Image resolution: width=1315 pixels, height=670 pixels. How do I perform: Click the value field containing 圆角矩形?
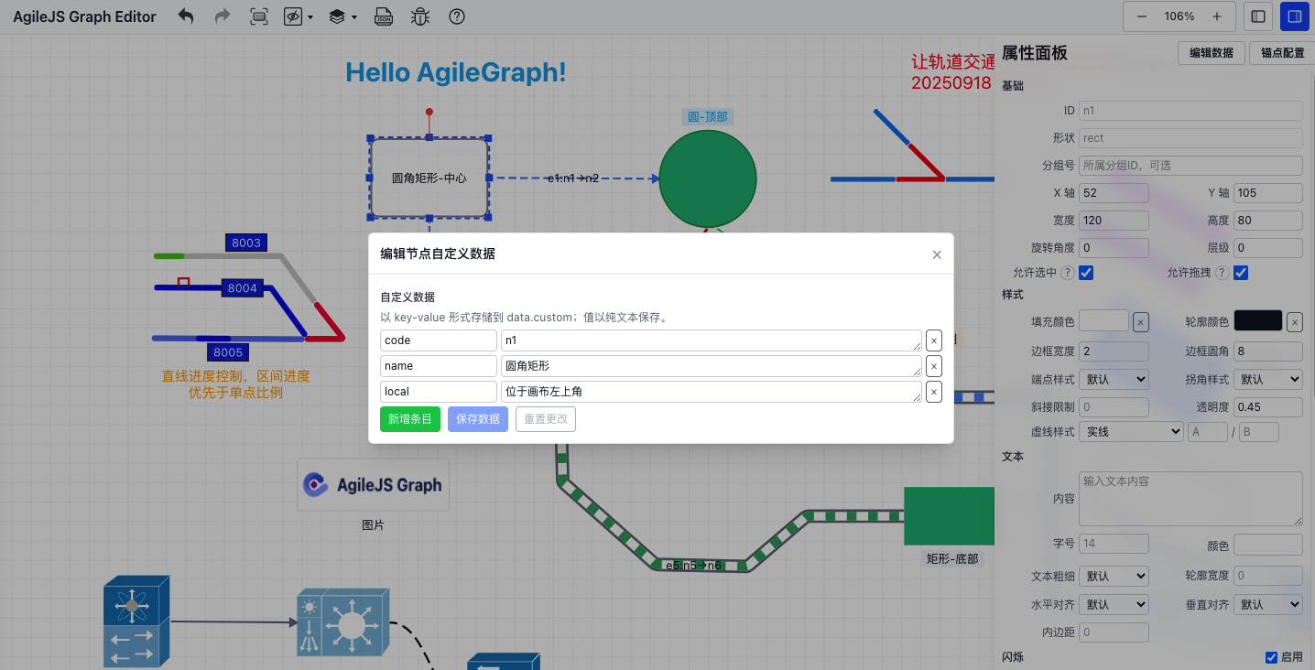point(712,366)
